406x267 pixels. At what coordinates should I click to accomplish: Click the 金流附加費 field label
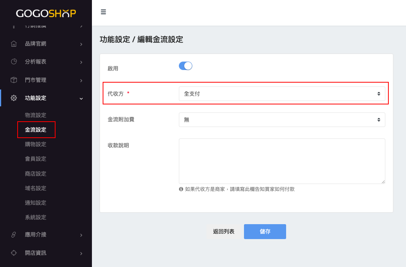coord(121,119)
